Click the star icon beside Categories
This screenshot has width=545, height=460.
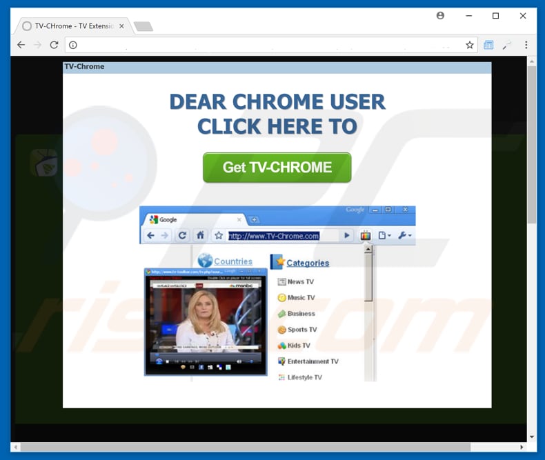pyautogui.click(x=278, y=262)
